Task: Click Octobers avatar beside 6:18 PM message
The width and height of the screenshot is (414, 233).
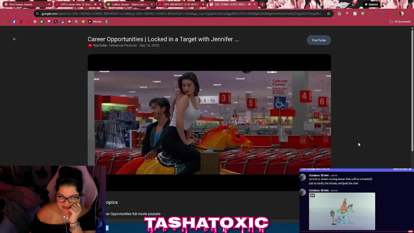Action: coord(303,177)
